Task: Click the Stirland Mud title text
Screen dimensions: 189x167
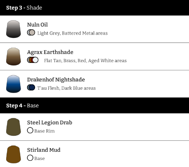Action: click(44, 150)
